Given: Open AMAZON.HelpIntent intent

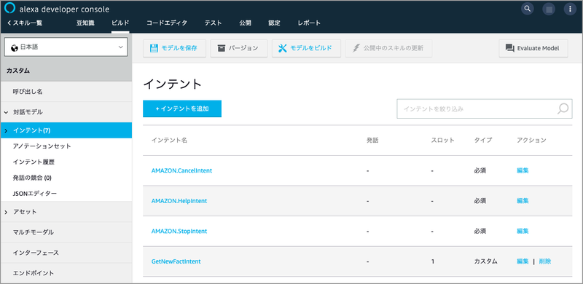Looking at the screenshot, I should coord(179,201).
